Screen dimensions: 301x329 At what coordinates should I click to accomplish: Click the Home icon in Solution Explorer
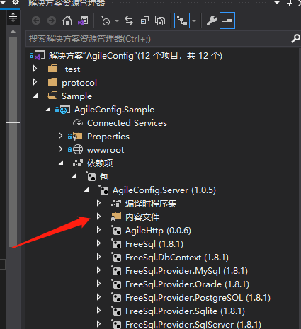pyautogui.click(x=67, y=21)
